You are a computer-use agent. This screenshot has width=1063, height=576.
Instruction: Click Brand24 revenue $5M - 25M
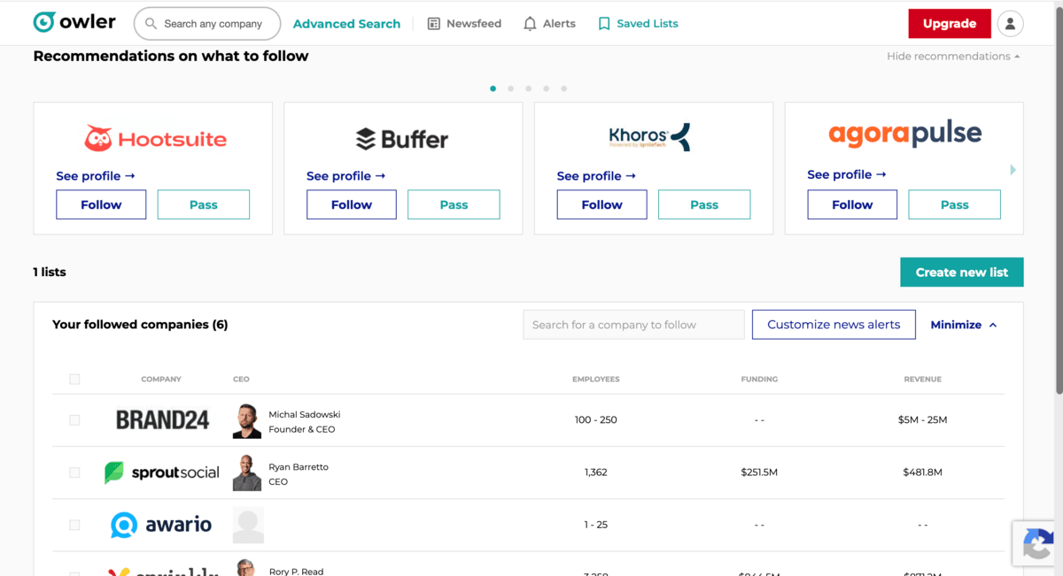(x=922, y=420)
